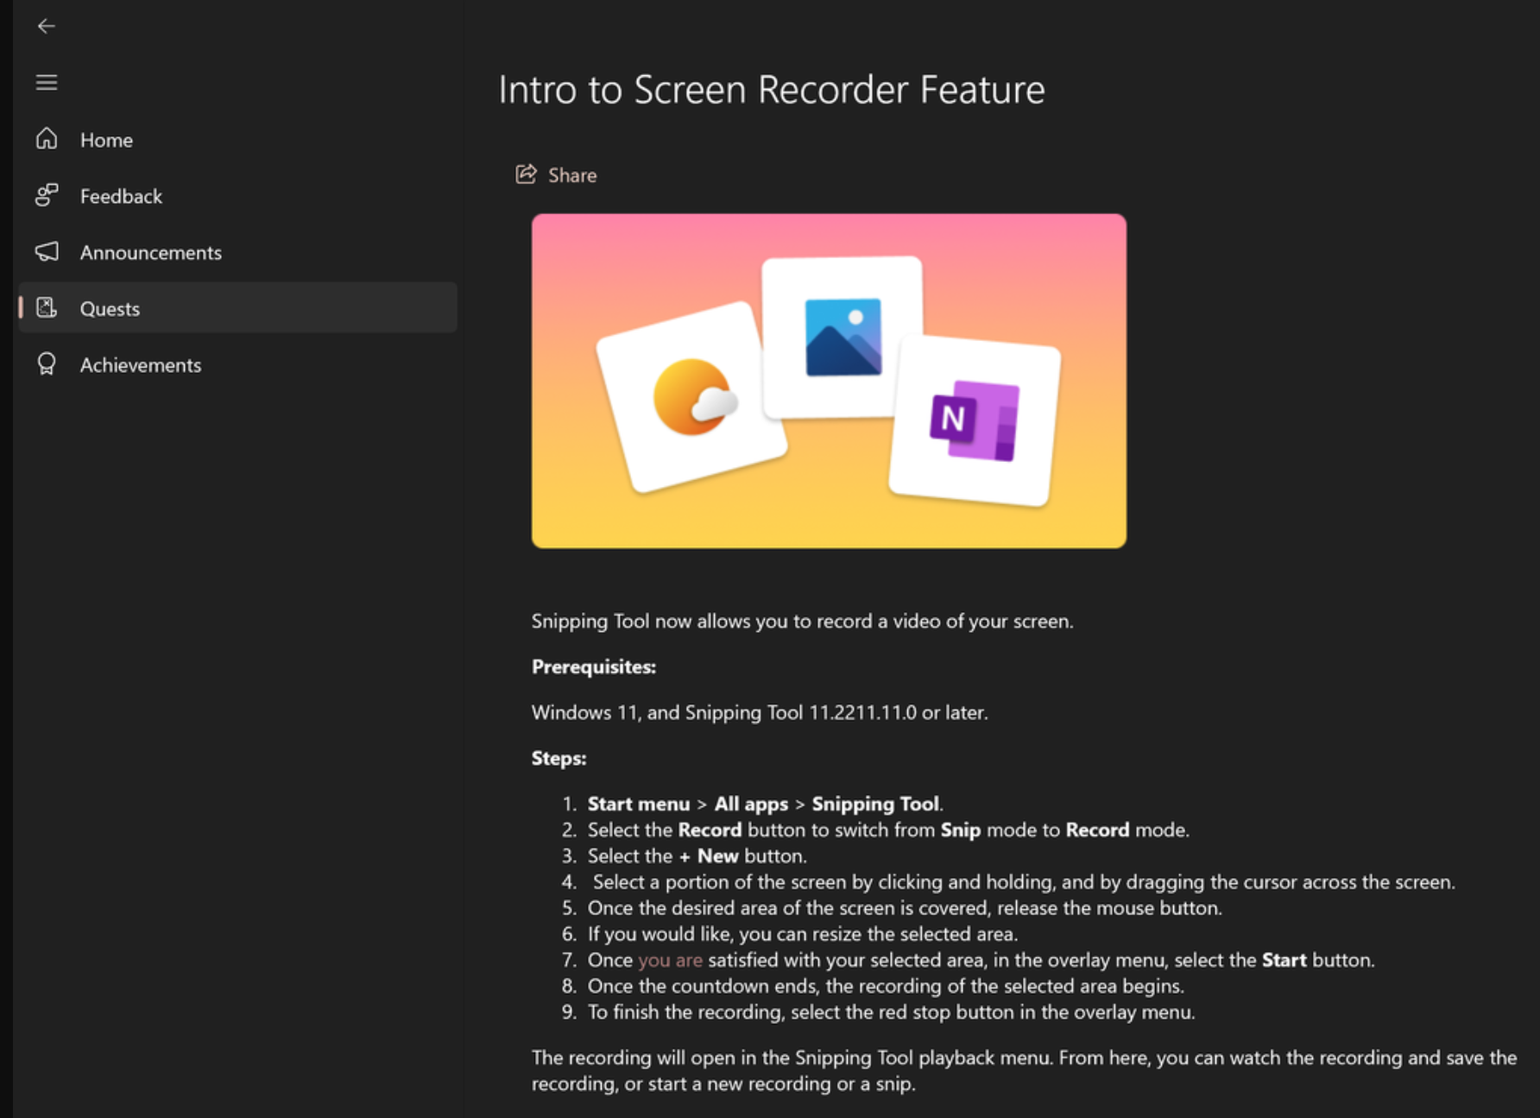Open navigation menu with hamburger button
1540x1118 pixels.
click(x=46, y=82)
